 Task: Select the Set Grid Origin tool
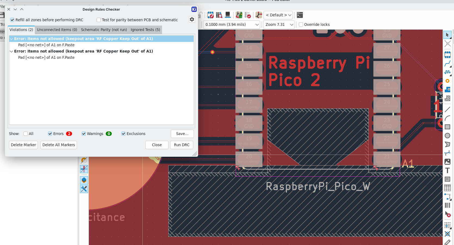447,225
